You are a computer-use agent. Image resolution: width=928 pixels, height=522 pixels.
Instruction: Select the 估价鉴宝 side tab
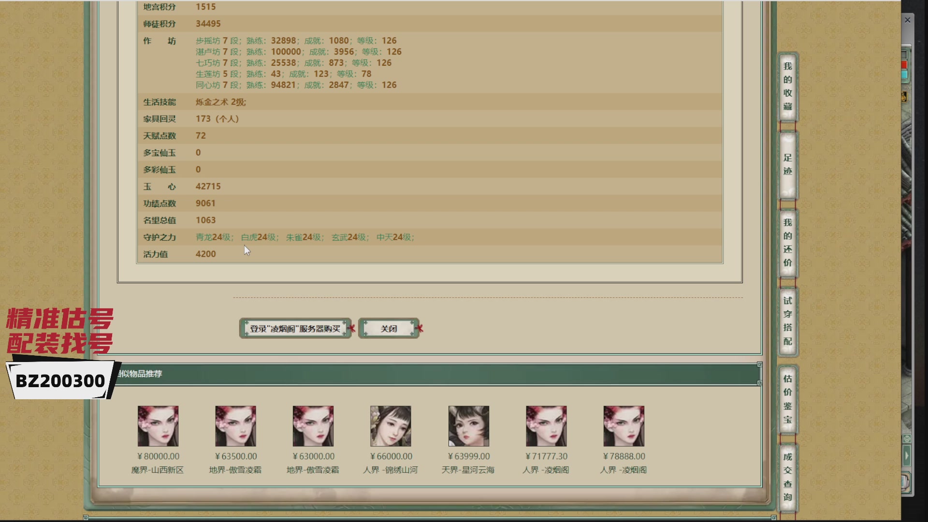coord(787,399)
